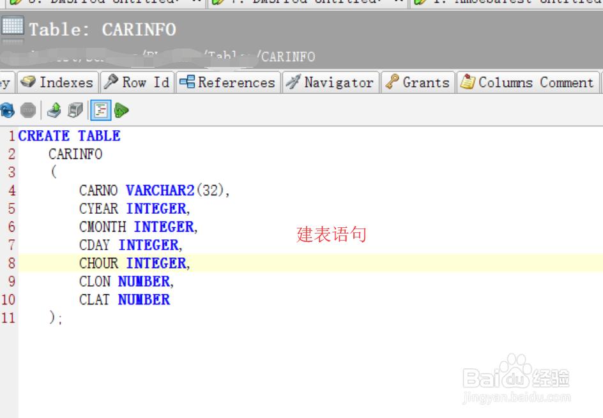
Task: Toggle the highlighted format script button
Action: 101,110
